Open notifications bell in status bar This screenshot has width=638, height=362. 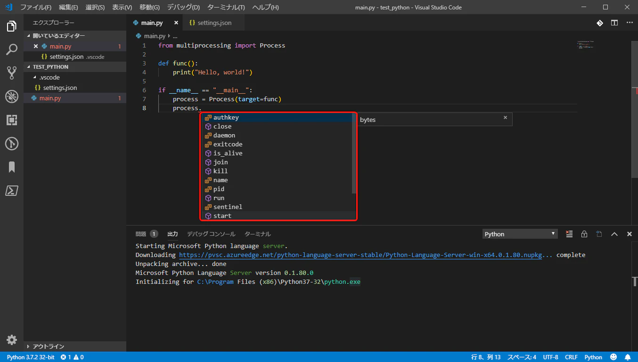(628, 357)
